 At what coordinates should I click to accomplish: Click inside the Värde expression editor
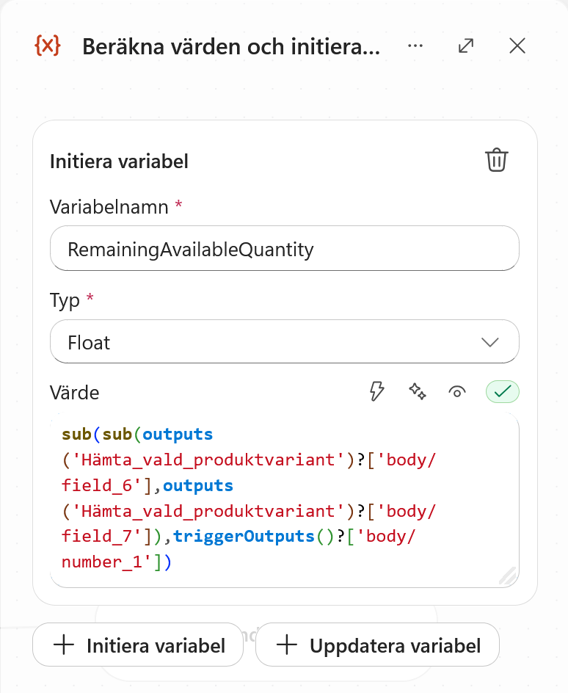285,499
